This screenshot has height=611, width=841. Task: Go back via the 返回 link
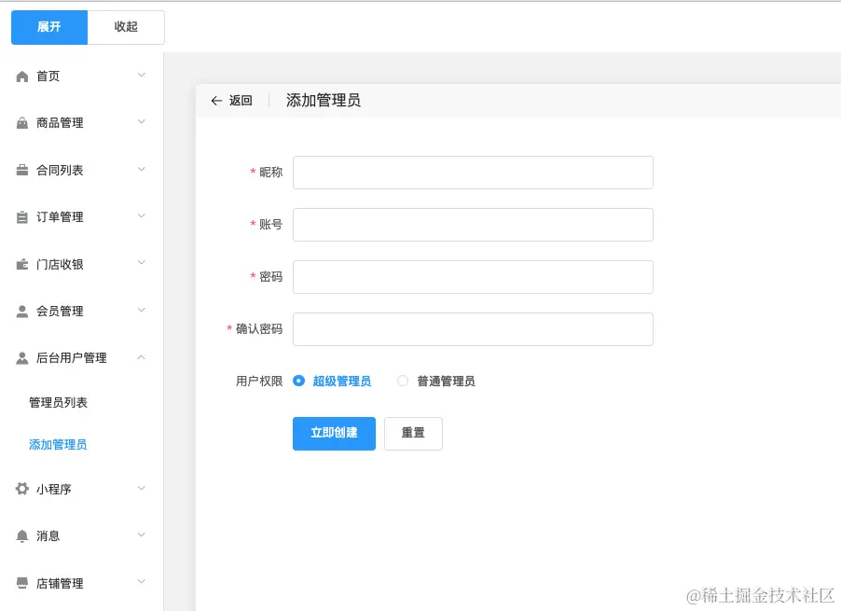(x=241, y=101)
